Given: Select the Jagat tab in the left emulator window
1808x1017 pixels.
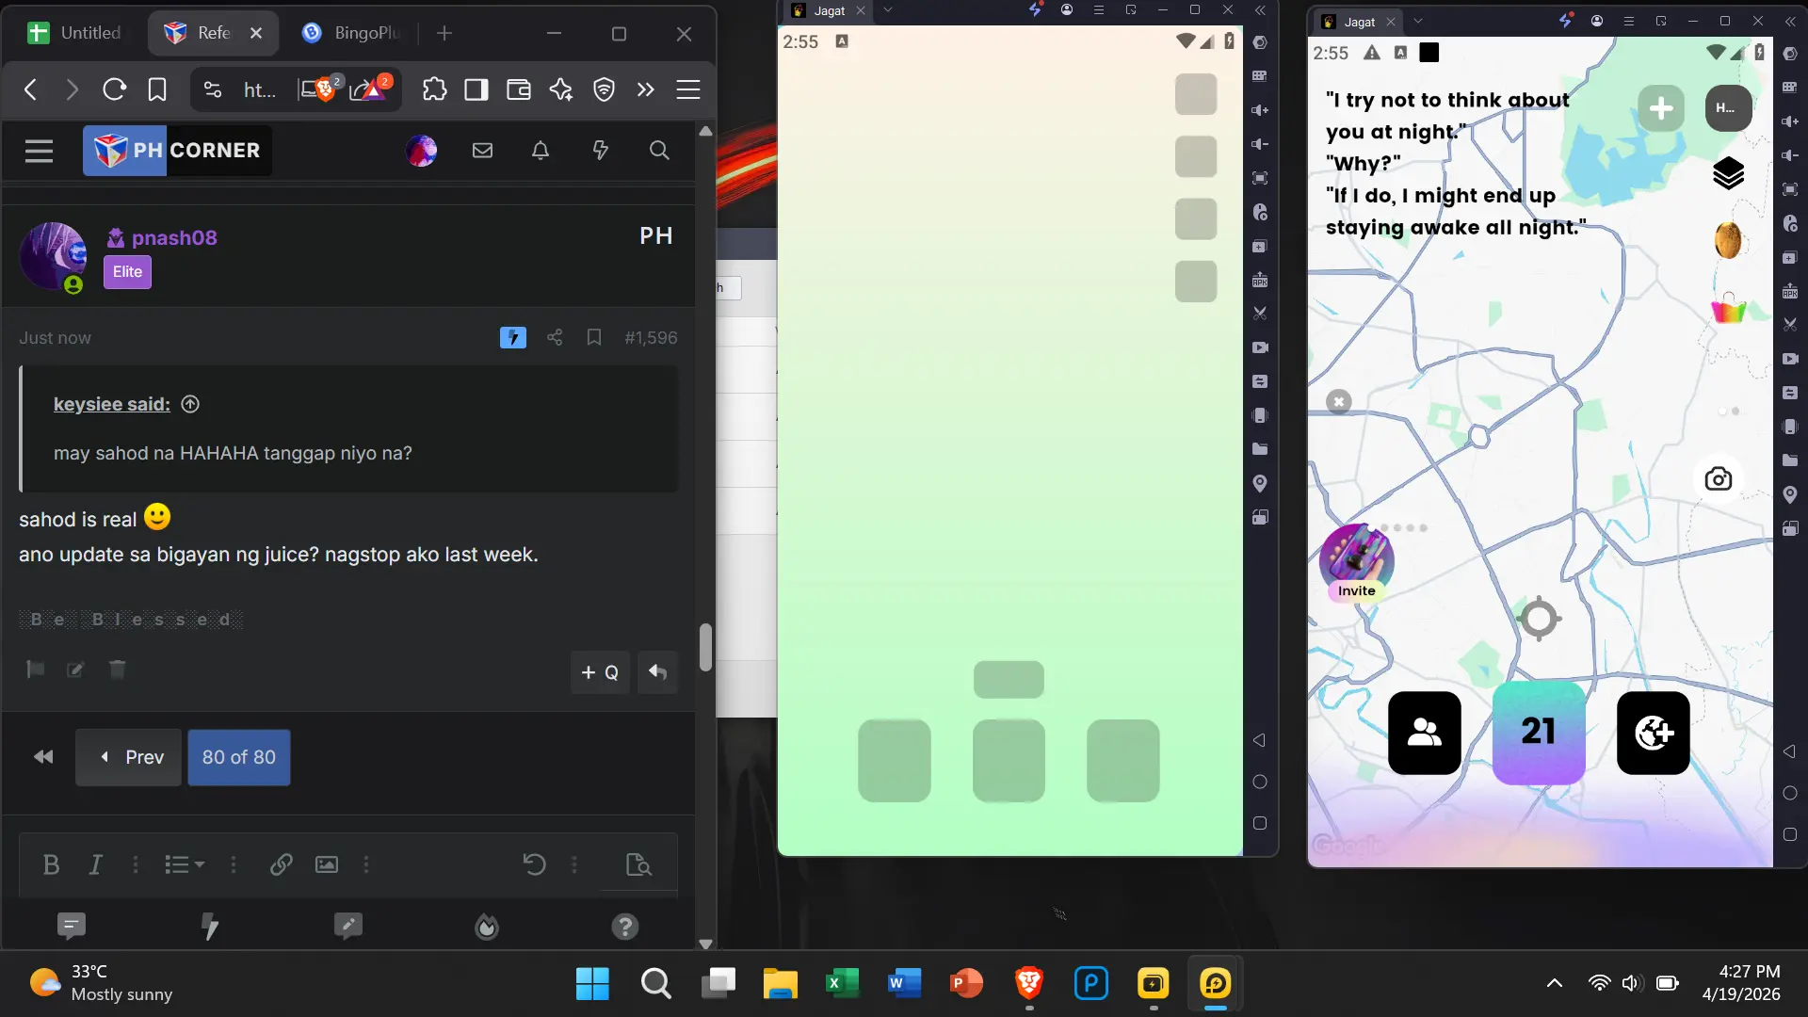Looking at the screenshot, I should click(x=829, y=10).
